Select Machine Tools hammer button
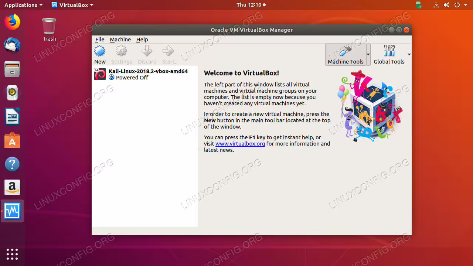This screenshot has height=266, width=473. tap(346, 55)
